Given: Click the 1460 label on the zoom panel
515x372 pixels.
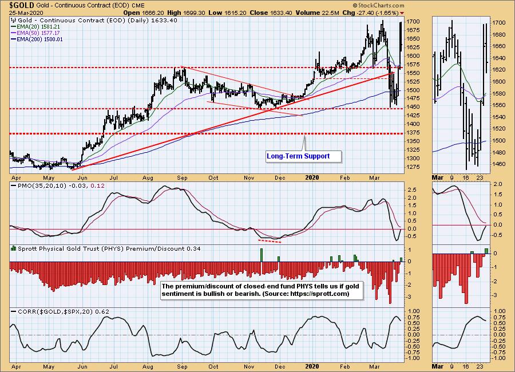Looking at the screenshot, I should (x=499, y=164).
